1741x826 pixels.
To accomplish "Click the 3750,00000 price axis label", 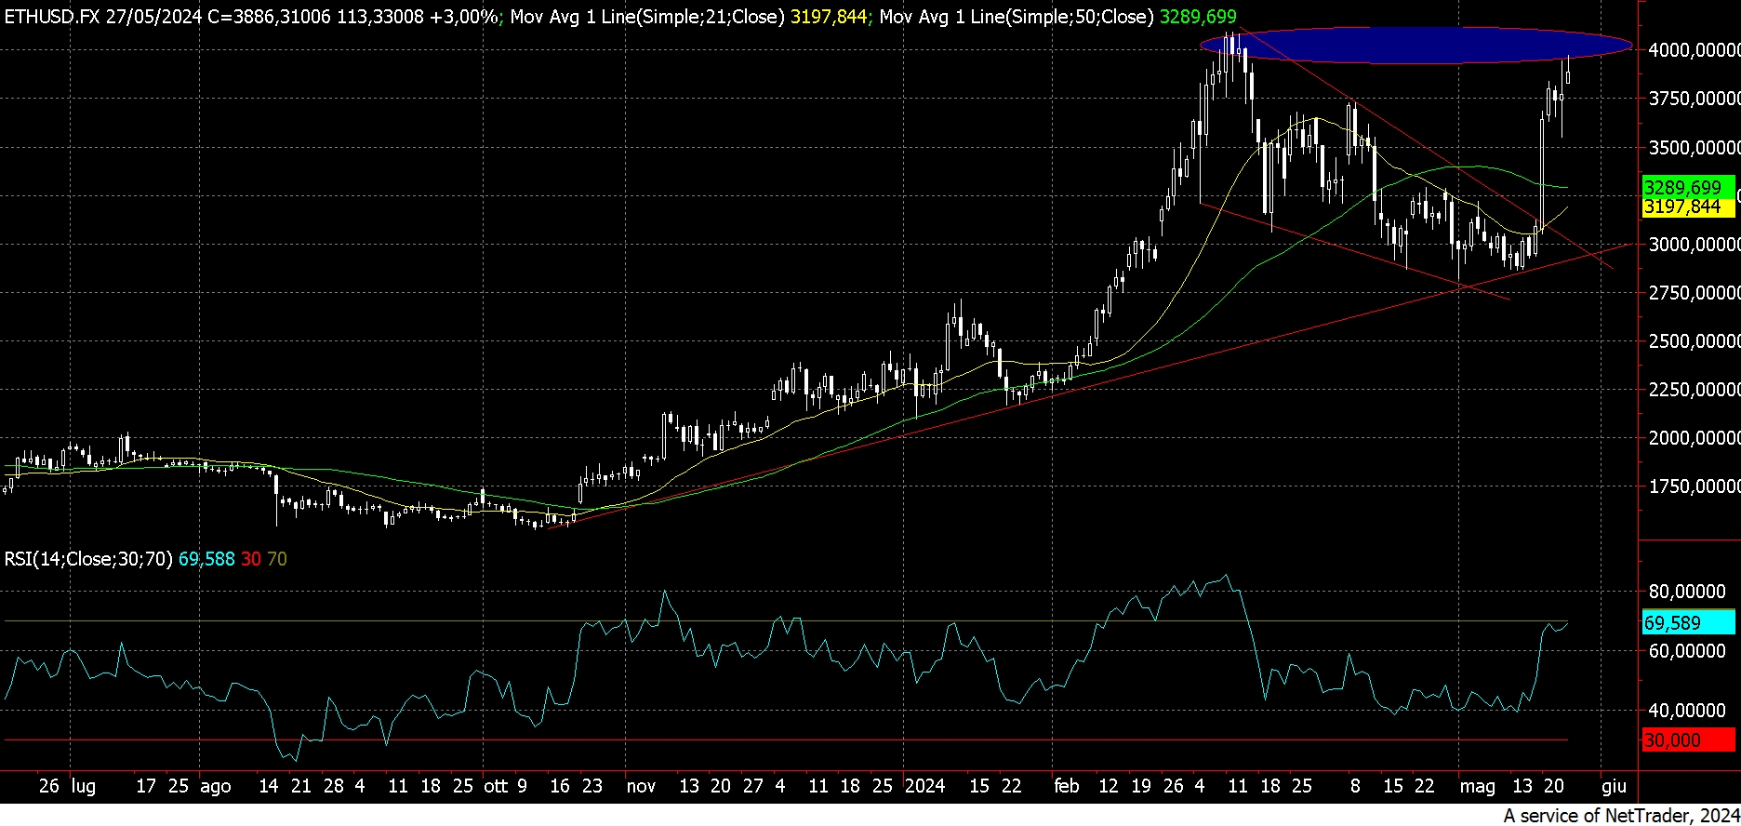I will click(x=1693, y=99).
